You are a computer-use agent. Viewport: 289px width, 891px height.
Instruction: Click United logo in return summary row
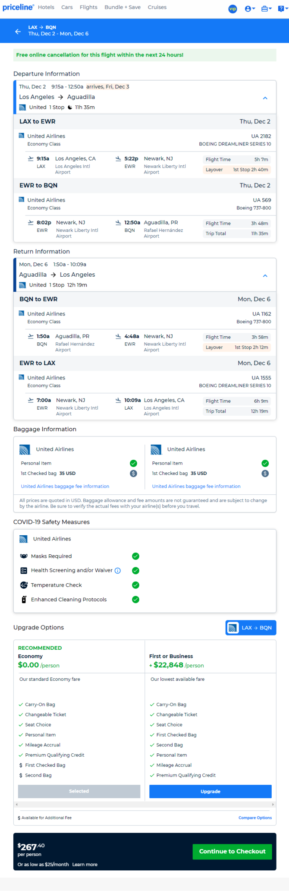pos(22,285)
